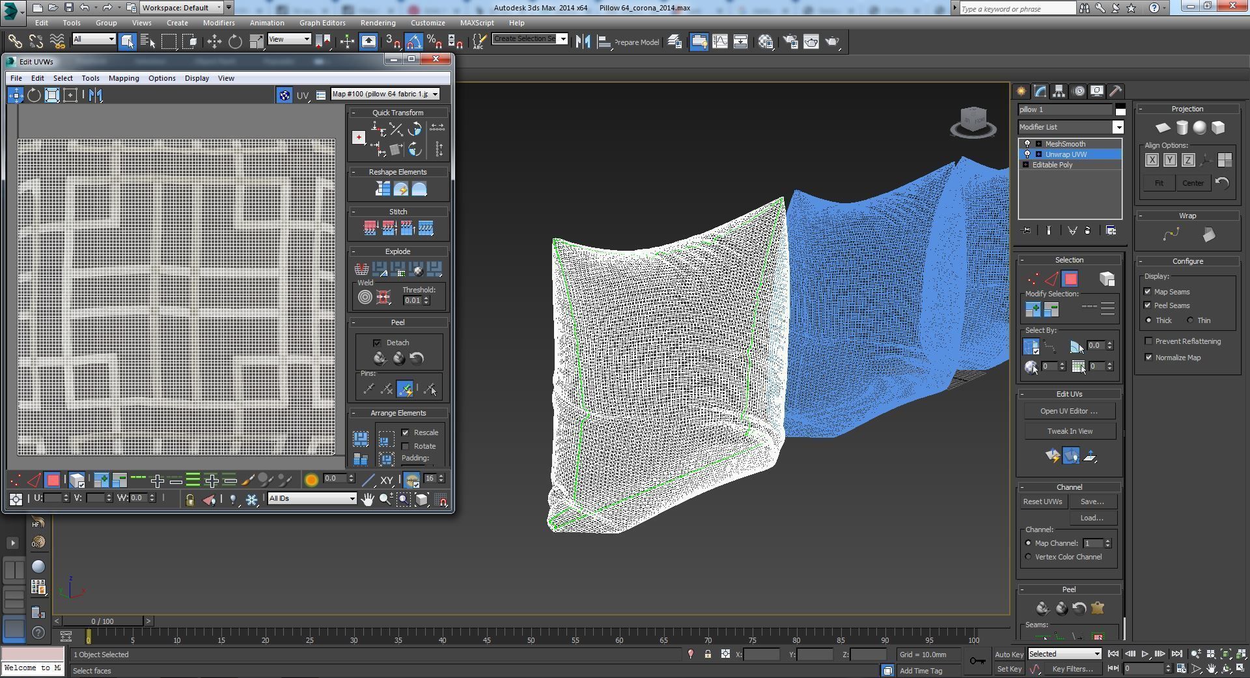Open the Selected key filter dropdown
1250x678 pixels.
1064,654
